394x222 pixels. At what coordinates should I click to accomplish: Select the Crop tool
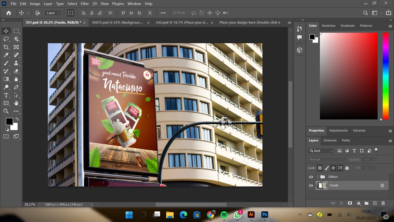point(6,47)
